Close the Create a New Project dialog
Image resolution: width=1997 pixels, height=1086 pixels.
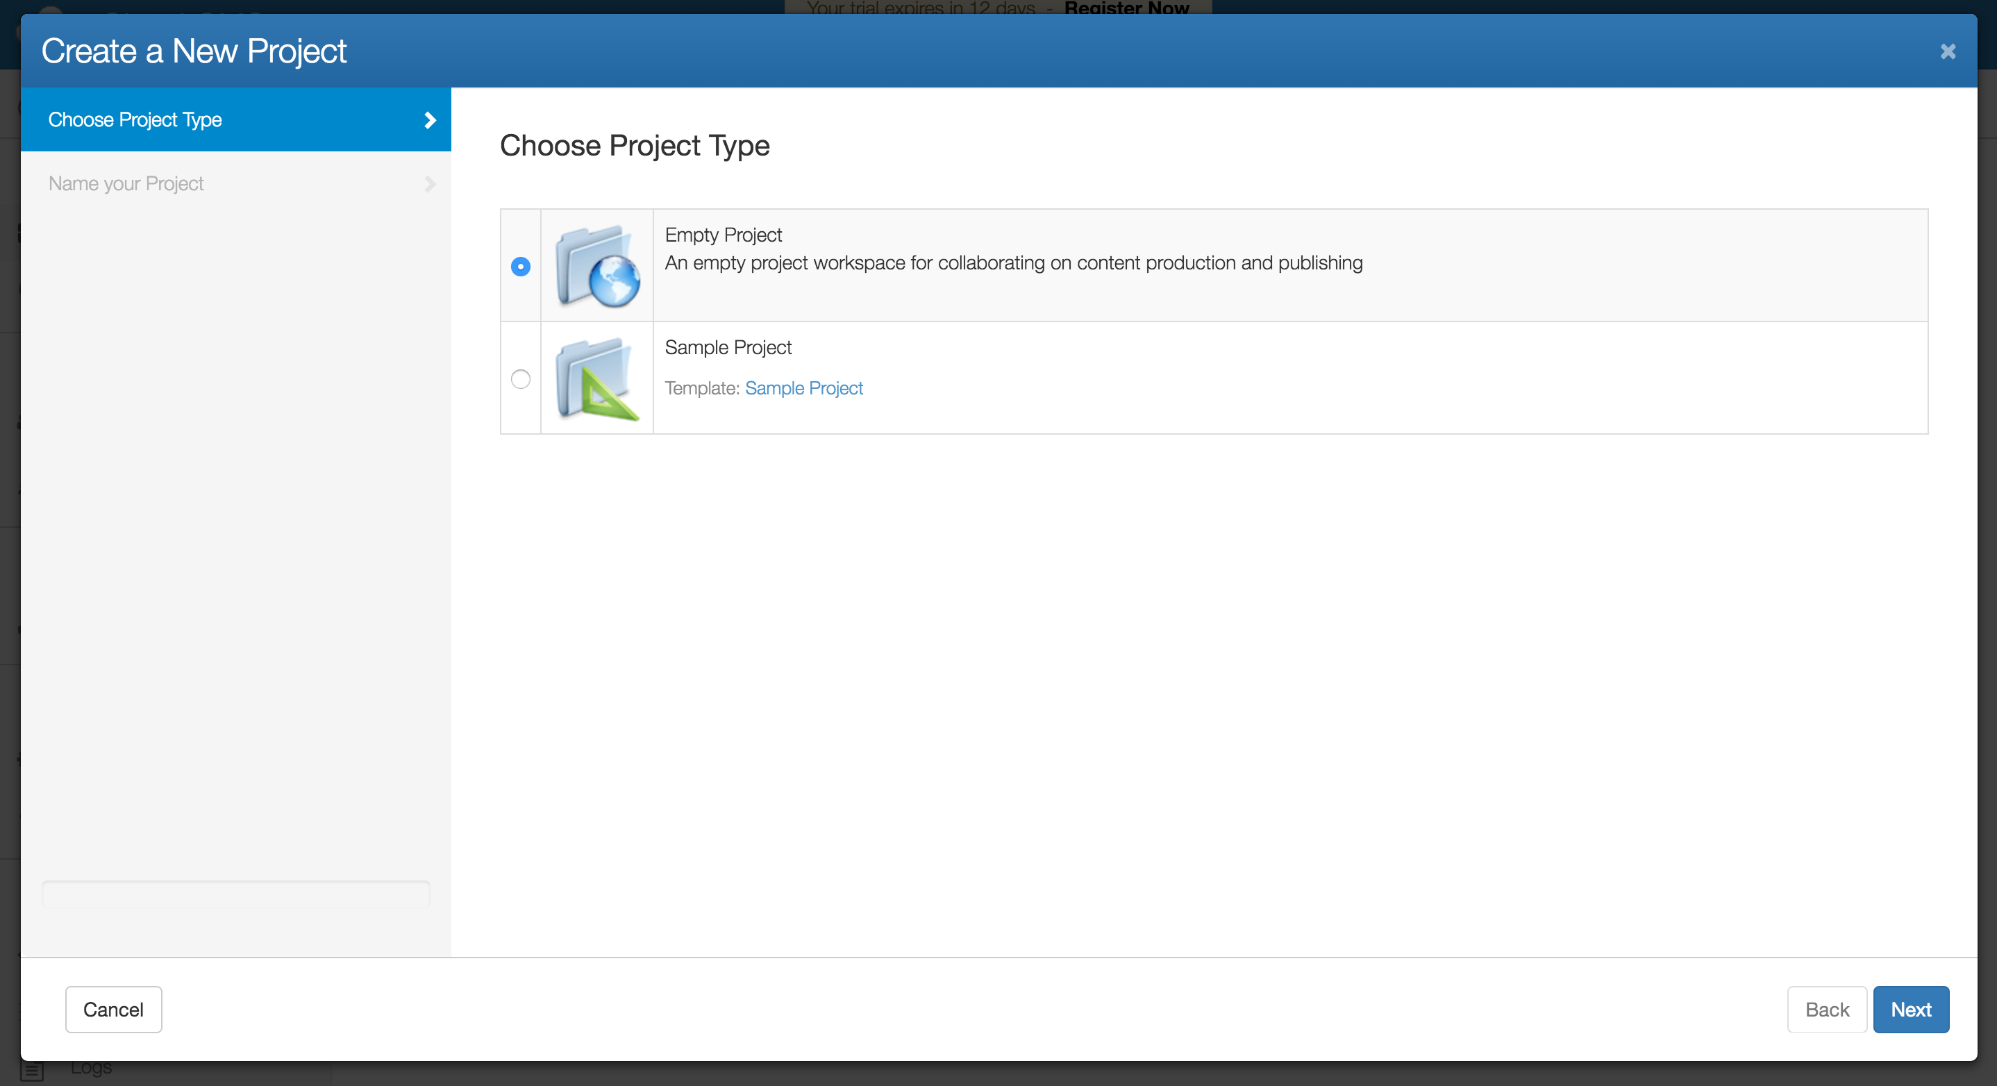[1948, 52]
